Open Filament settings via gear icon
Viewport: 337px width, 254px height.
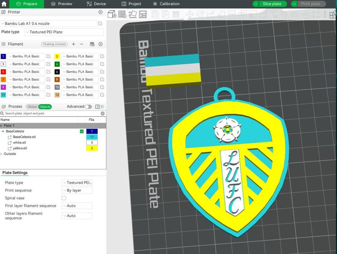100,44
